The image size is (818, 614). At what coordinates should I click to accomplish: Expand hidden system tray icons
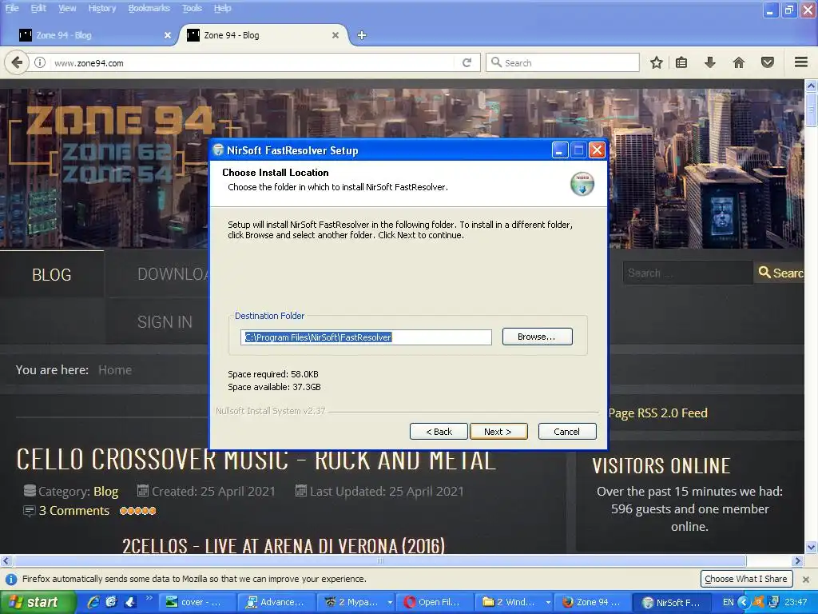[x=744, y=602]
